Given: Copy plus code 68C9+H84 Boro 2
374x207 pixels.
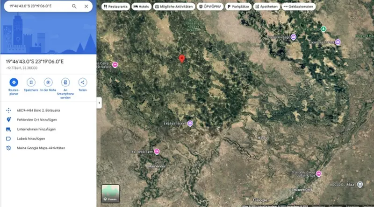Looking at the screenshot, I should pyautogui.click(x=38, y=110).
